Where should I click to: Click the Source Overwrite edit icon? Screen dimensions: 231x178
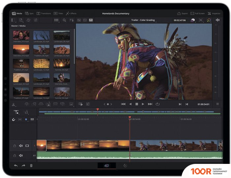point(62,104)
